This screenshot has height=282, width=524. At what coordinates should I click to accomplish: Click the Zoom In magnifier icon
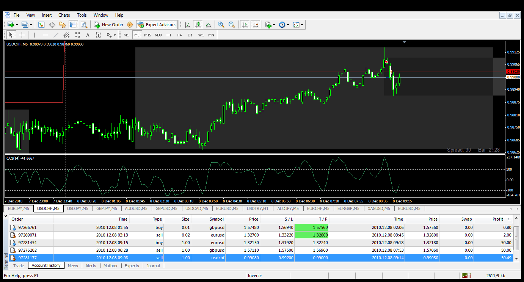coord(221,25)
